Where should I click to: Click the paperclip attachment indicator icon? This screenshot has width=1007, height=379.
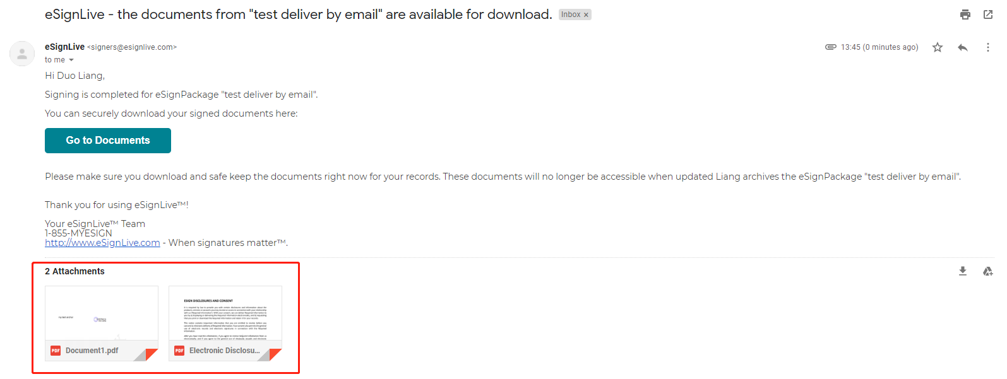tap(831, 47)
